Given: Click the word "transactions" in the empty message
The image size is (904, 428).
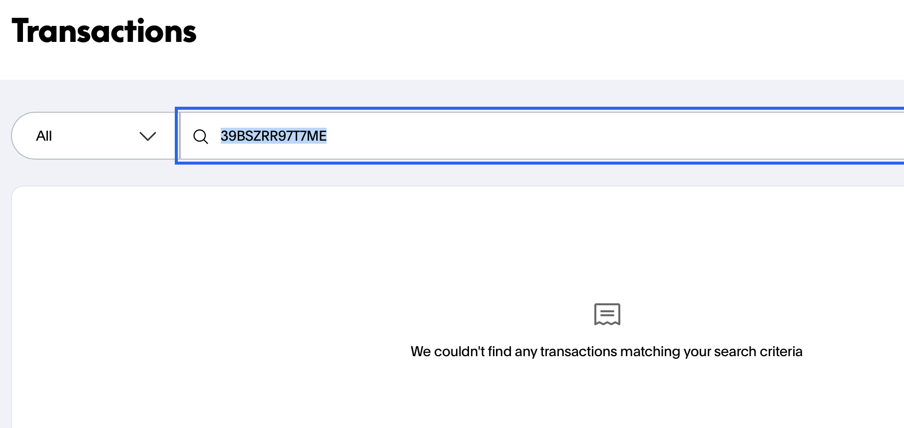Looking at the screenshot, I should tap(579, 352).
